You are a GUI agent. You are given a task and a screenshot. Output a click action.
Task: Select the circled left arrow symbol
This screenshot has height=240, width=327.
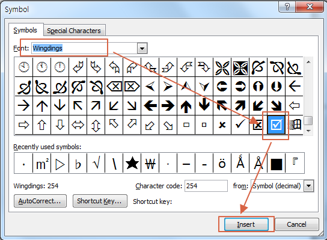(222, 86)
